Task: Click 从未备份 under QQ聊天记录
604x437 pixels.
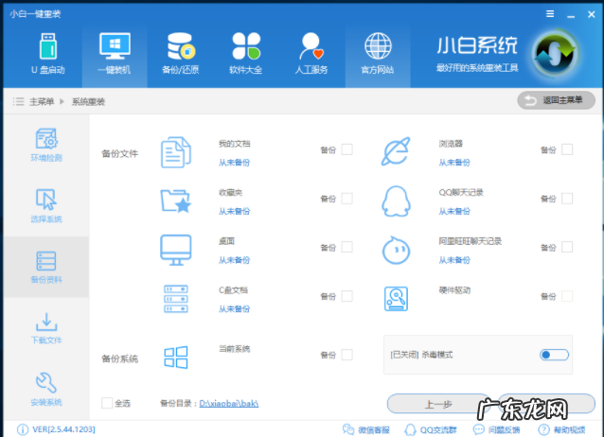Action: click(x=454, y=211)
